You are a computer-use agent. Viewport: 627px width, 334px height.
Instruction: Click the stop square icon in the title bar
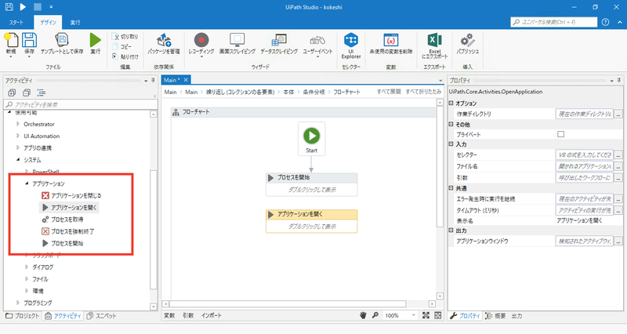click(x=37, y=7)
